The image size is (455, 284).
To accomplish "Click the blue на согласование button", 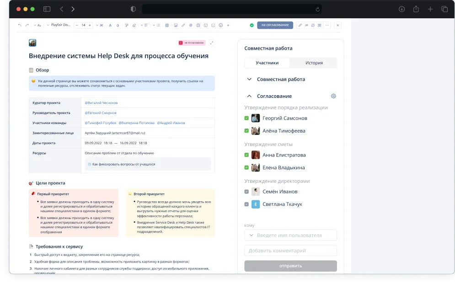I will (275, 25).
